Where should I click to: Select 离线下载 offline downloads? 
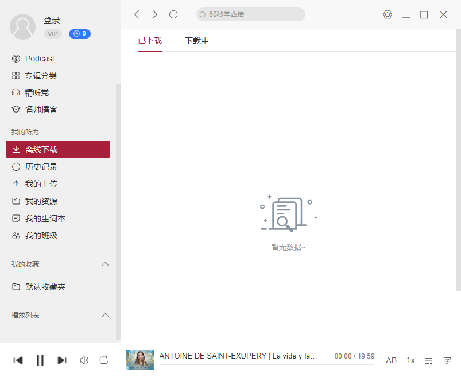point(58,149)
